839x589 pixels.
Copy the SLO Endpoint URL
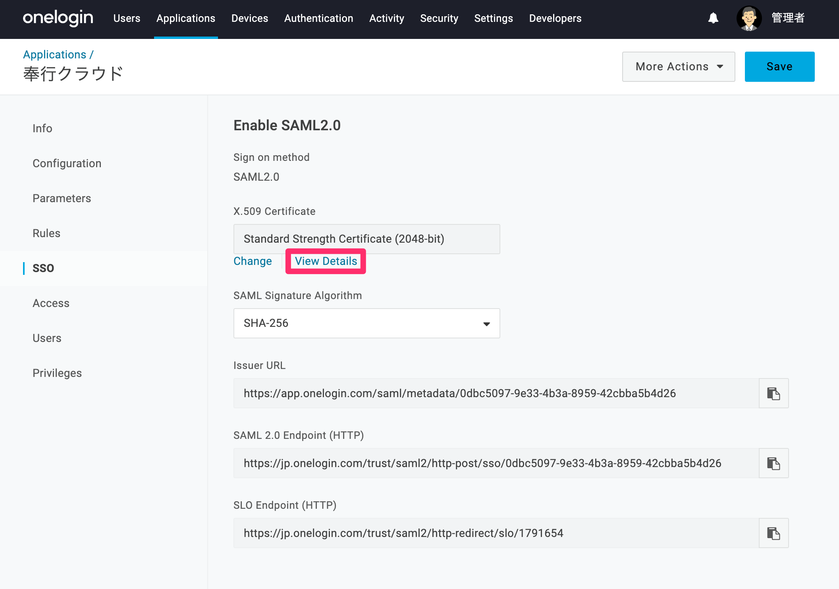773,533
